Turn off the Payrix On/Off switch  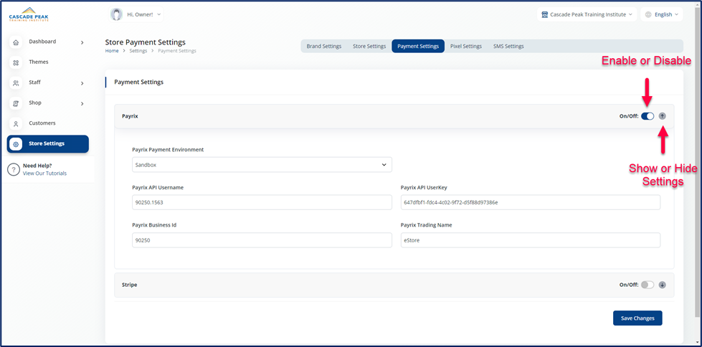[648, 116]
